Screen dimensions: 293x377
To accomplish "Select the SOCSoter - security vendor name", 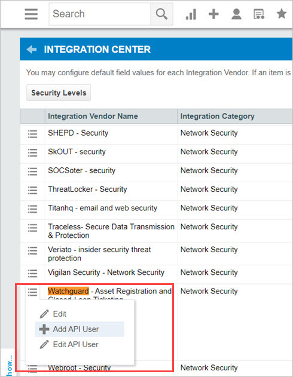I will [x=81, y=170].
